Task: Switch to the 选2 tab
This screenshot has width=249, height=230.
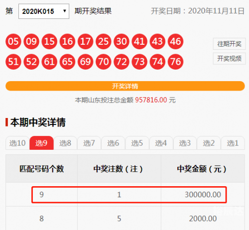Action: [209, 143]
